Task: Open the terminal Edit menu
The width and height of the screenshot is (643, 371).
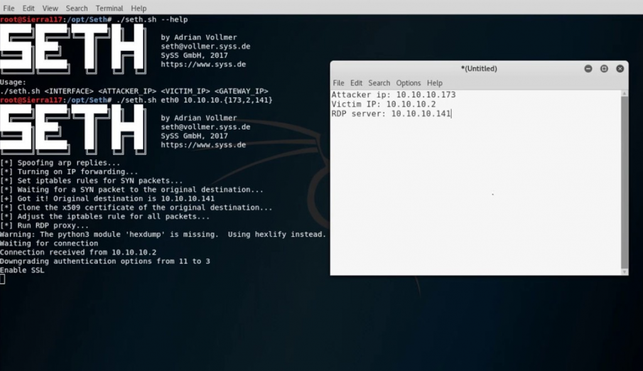Action: point(28,8)
